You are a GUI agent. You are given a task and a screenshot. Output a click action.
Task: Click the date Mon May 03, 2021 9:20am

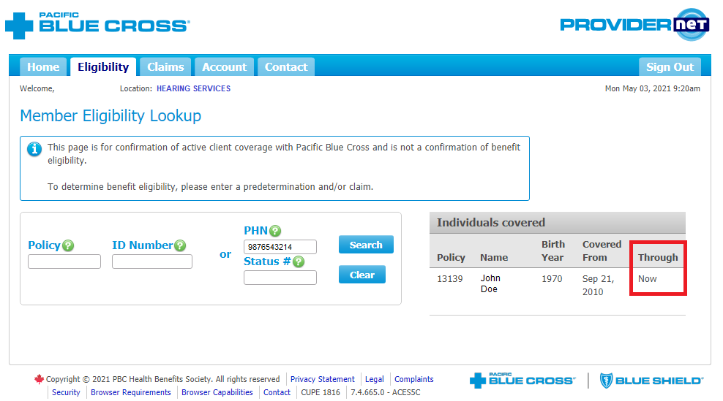coord(653,88)
